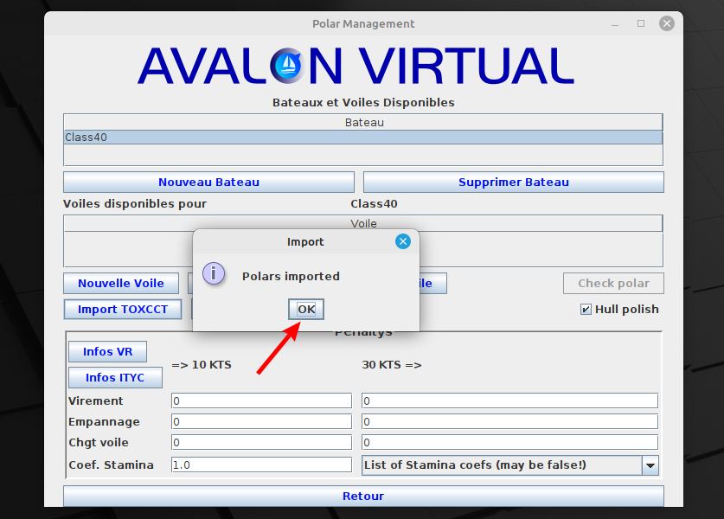Open the List of Stamina coefs dropdown
724x519 pixels.
pyautogui.click(x=650, y=465)
